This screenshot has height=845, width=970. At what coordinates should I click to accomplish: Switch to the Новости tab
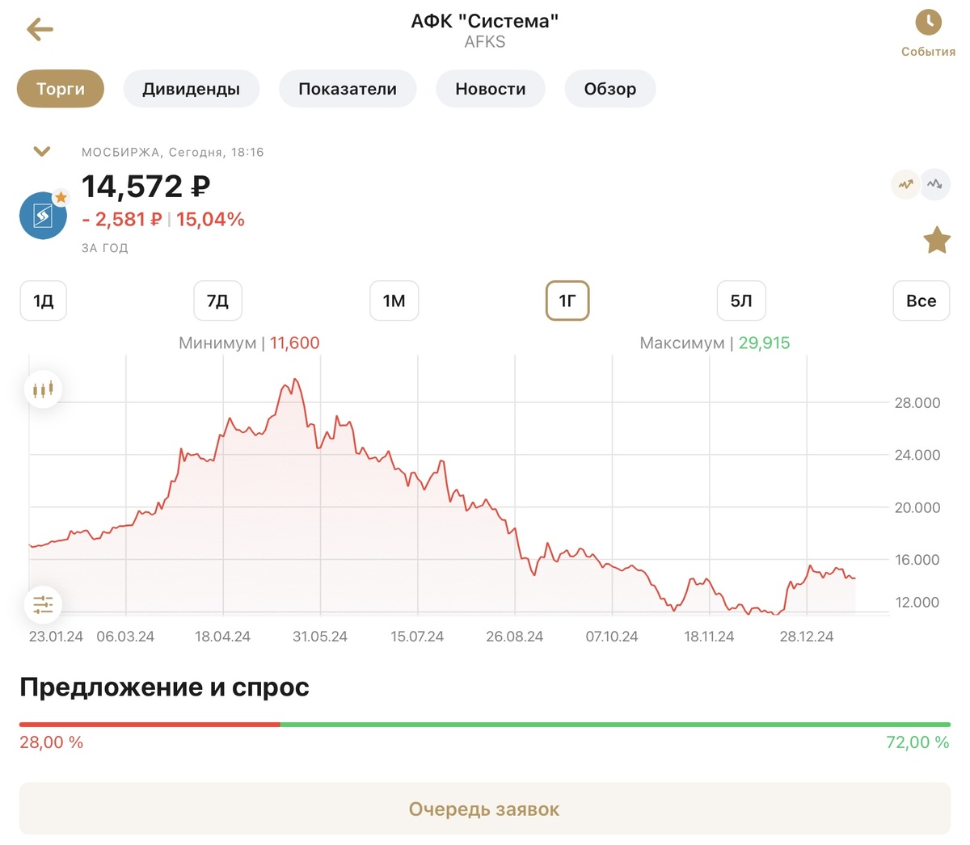(x=491, y=89)
